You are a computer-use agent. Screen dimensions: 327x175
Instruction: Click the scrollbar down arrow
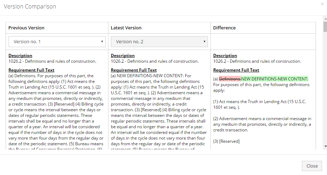pyautogui.click(x=325, y=146)
